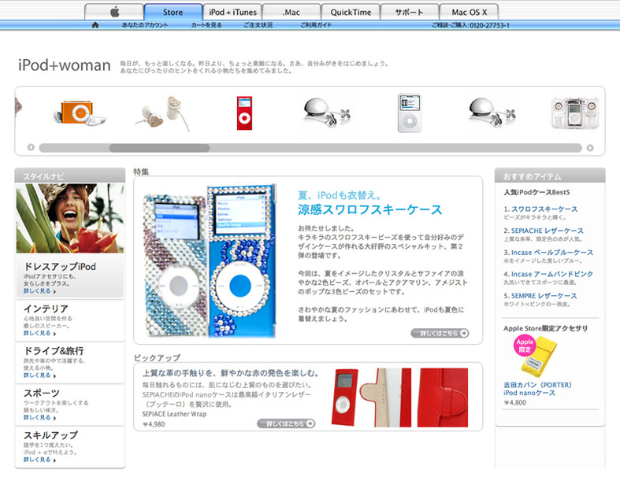Viewport: 620px width, 488px height.
Task: Open the カートを見る link
Action: pos(206,25)
